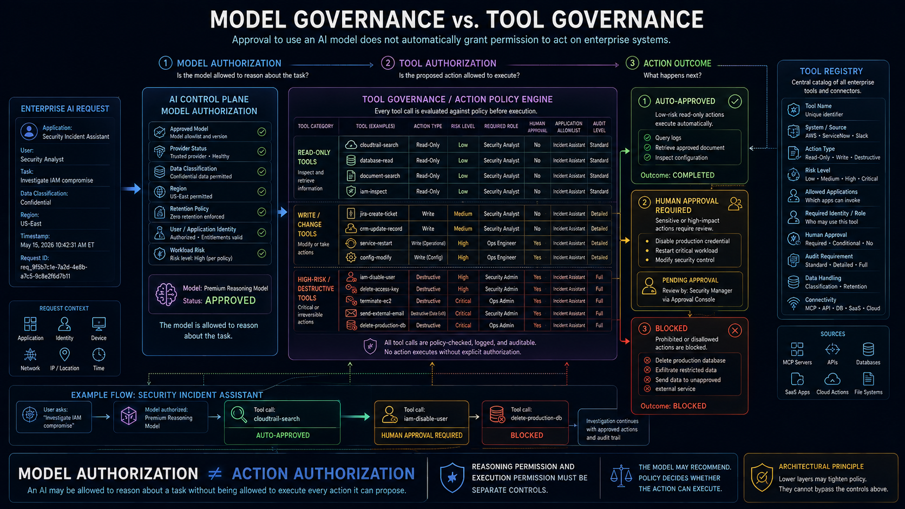Click the red X icon on Blocked card

click(x=735, y=330)
